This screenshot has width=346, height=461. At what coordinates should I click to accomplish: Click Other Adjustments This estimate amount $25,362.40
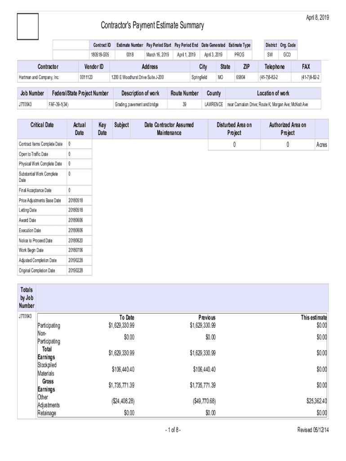(315, 401)
